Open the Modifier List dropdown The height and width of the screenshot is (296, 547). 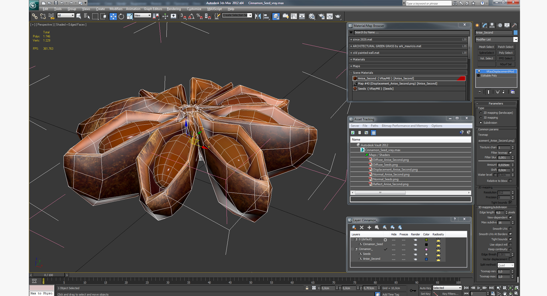click(496, 40)
